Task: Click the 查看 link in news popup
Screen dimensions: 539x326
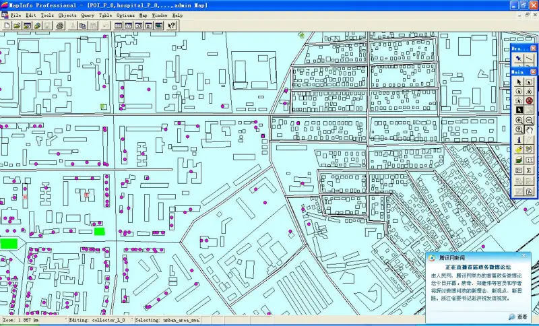Action: pos(521,316)
